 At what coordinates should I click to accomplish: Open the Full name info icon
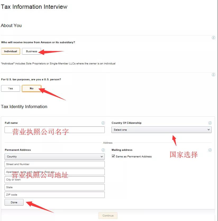click(103, 123)
